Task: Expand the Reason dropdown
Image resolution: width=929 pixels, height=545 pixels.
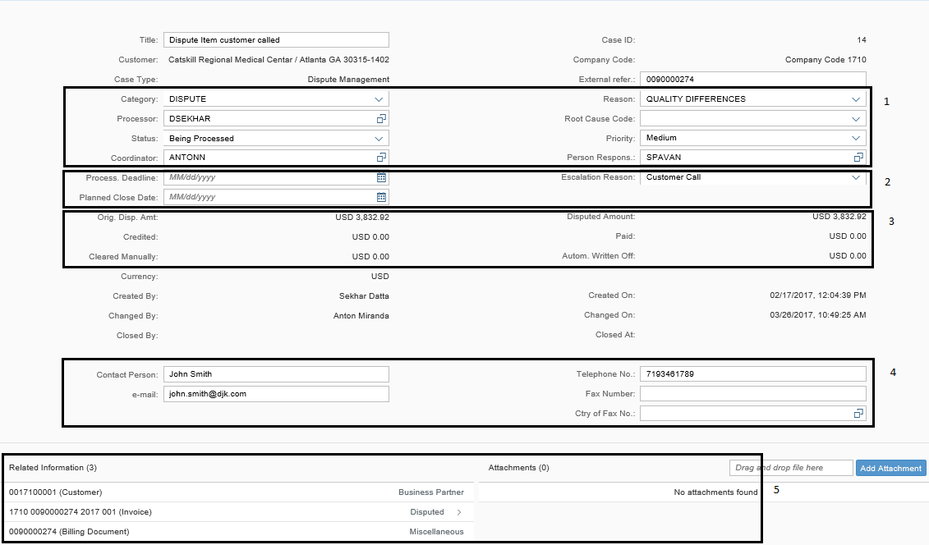Action: point(856,99)
